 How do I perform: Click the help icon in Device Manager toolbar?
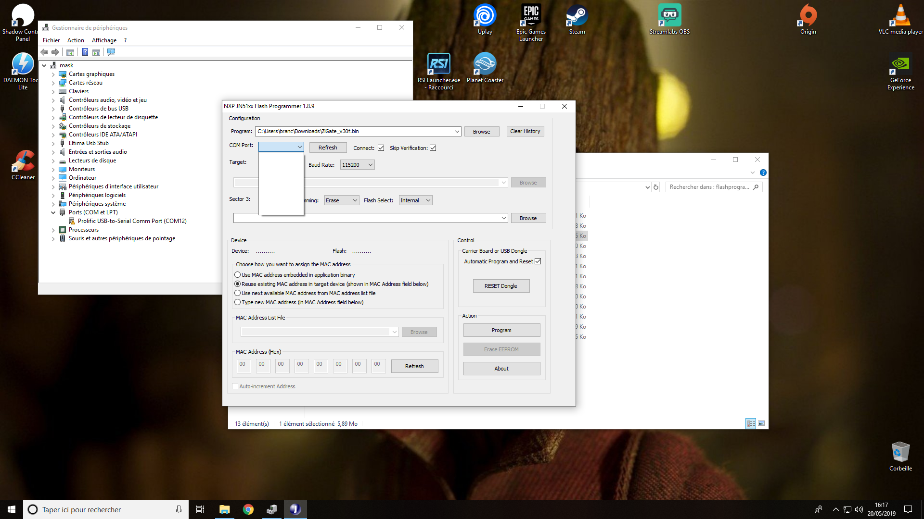point(85,52)
